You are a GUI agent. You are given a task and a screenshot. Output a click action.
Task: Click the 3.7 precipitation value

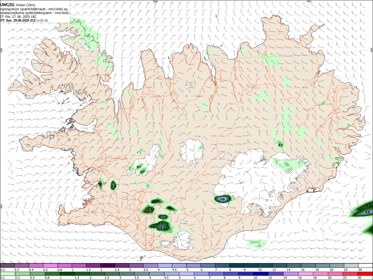(162, 217)
